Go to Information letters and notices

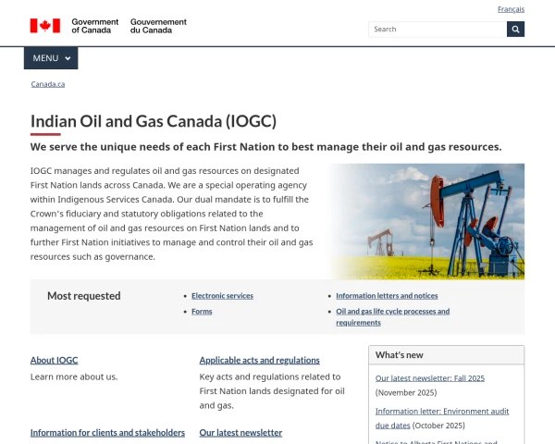[387, 296]
